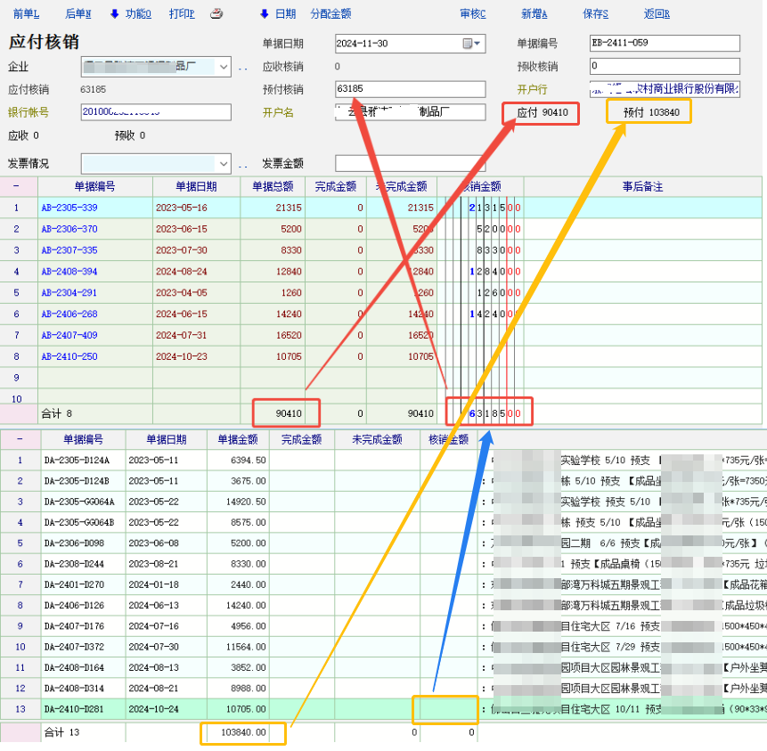Screen dimensions: 767x751
Task: Click the 预付核销 input field
Action: pyautogui.click(x=410, y=89)
